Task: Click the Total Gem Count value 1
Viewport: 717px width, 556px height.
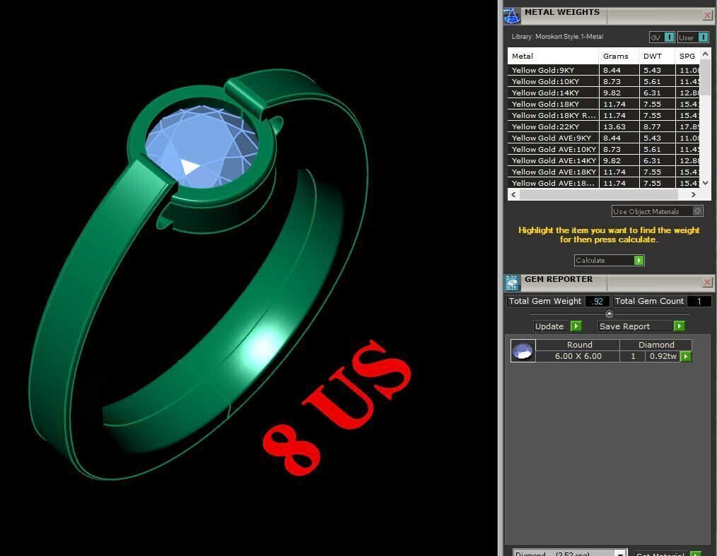Action: (x=699, y=301)
